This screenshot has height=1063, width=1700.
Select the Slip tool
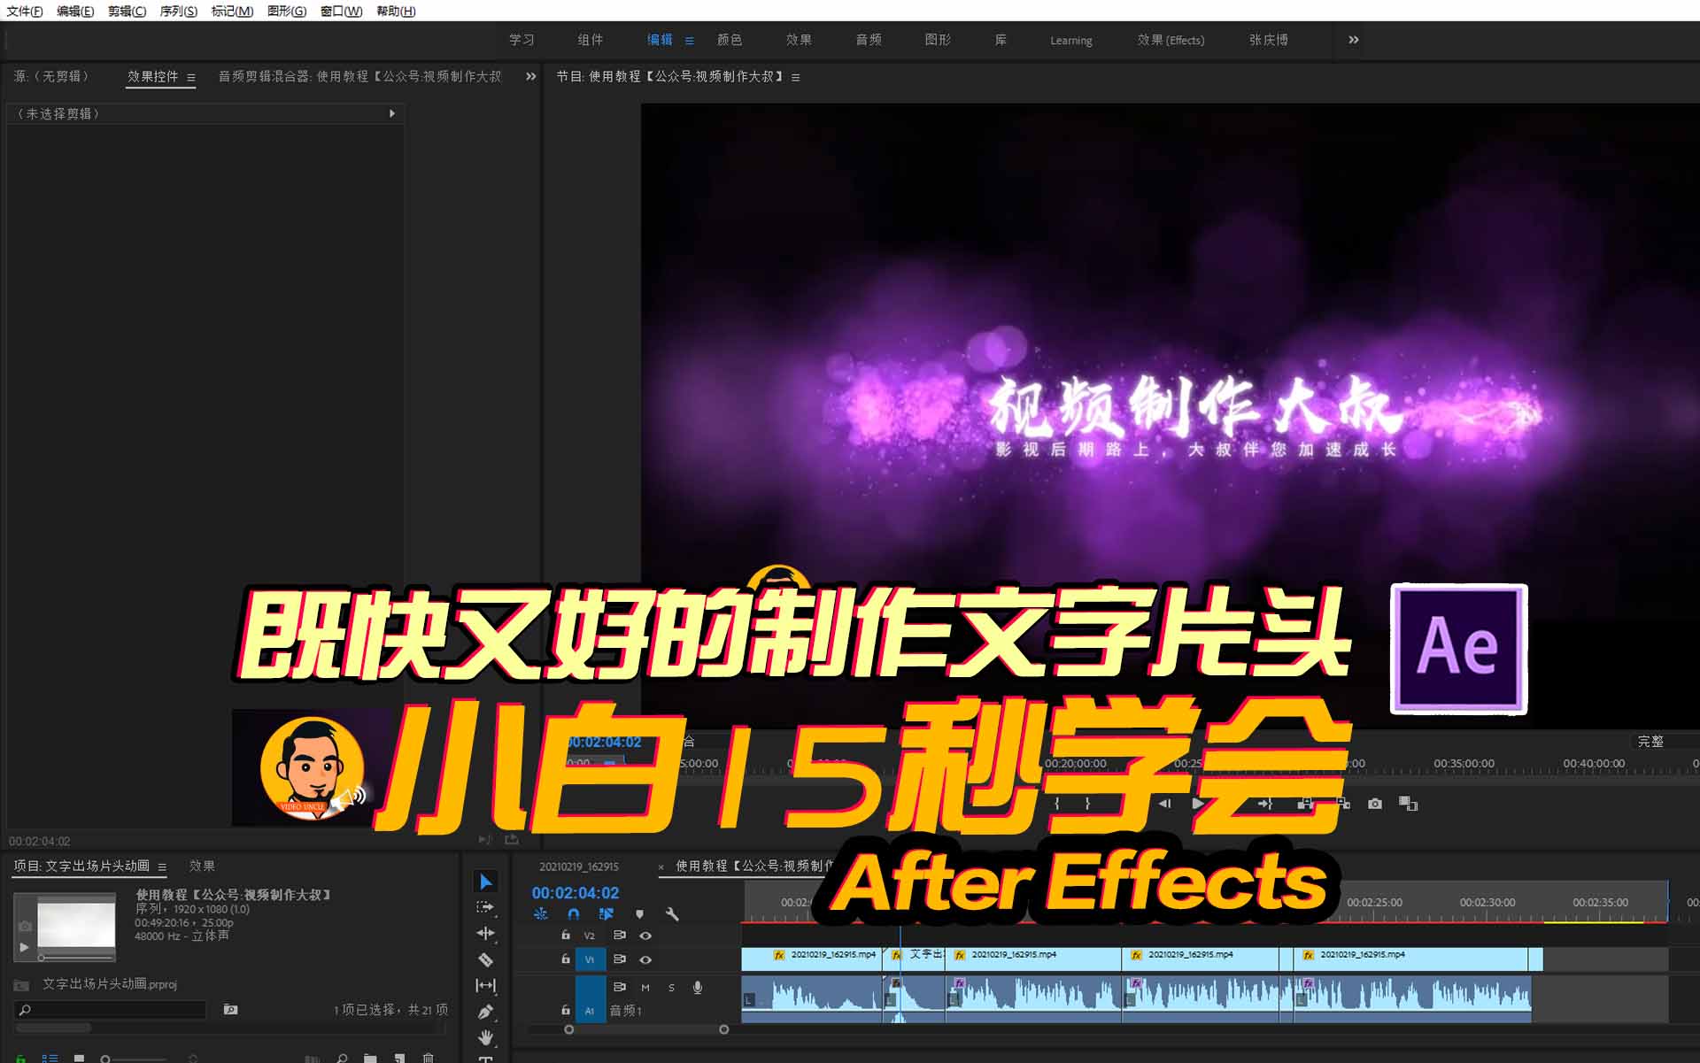point(485,985)
